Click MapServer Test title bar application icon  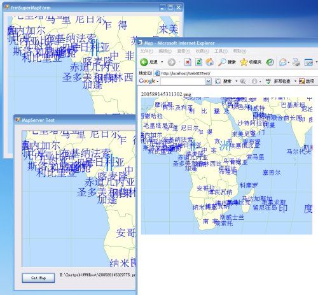pyautogui.click(x=18, y=120)
